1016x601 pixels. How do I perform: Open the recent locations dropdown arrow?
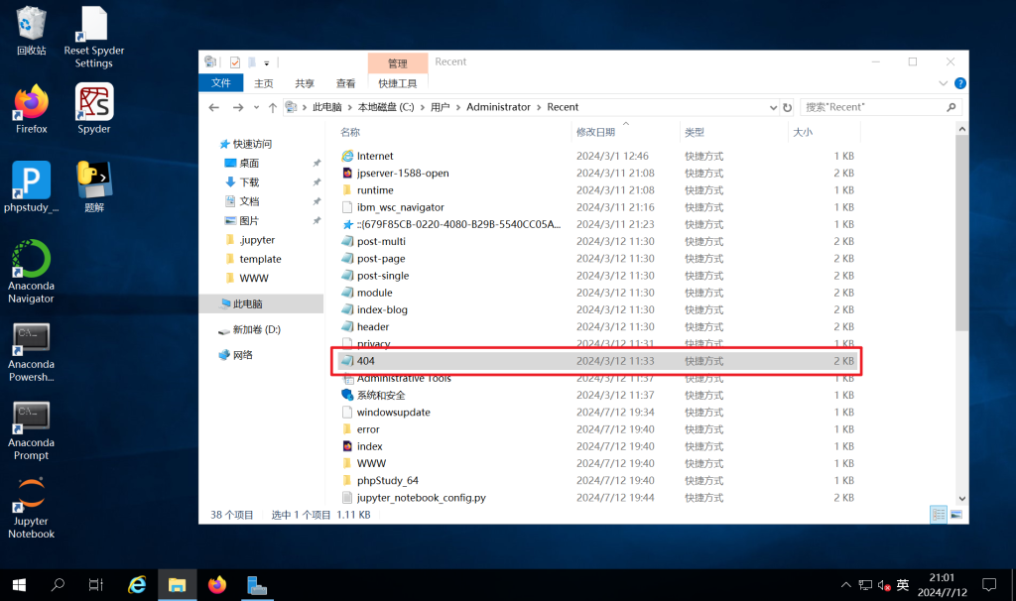(x=254, y=107)
